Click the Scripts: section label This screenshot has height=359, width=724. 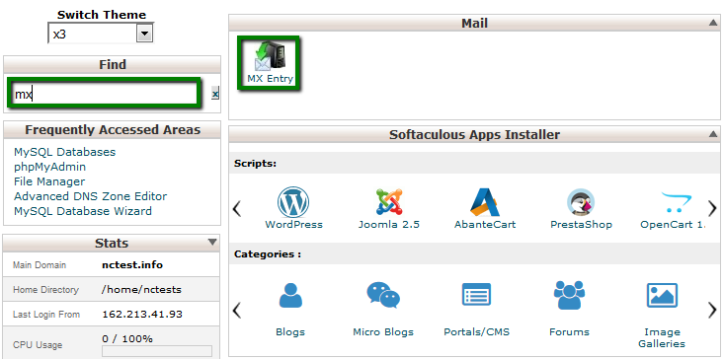tap(256, 164)
